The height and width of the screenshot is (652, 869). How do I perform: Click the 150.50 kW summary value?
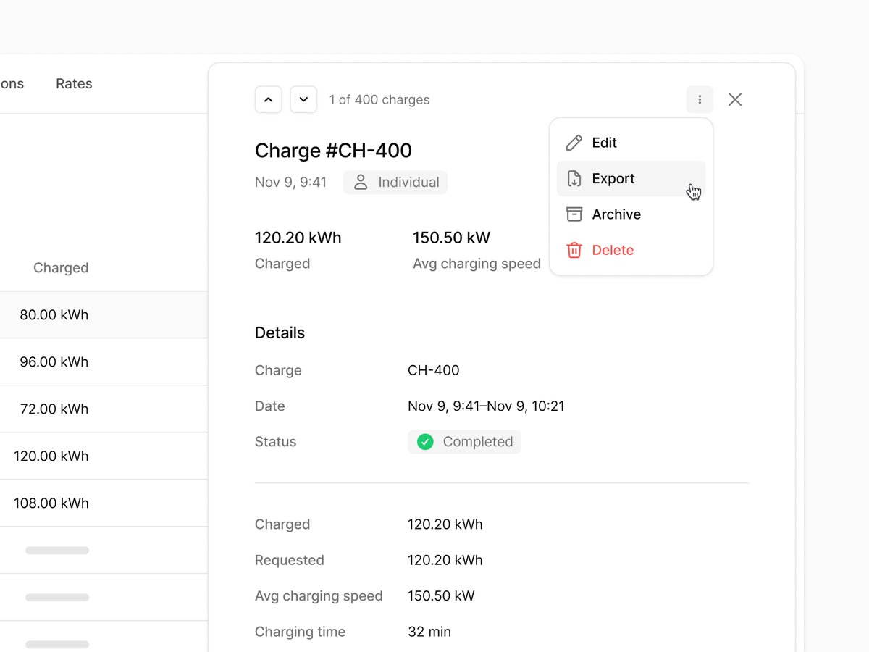click(x=451, y=238)
